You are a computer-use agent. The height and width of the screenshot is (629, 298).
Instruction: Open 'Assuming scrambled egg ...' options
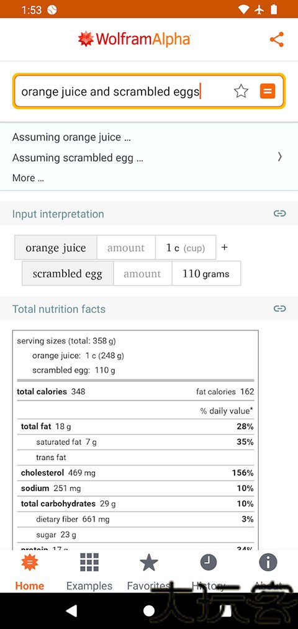(x=78, y=158)
